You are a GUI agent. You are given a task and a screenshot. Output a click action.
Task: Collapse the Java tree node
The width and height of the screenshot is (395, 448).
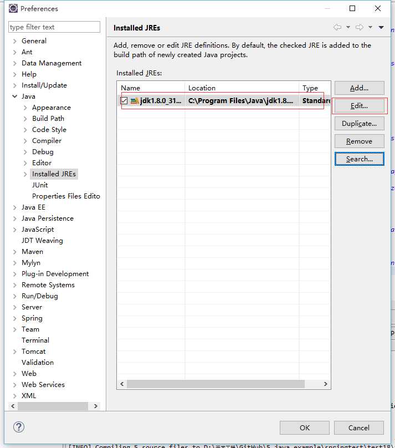15,96
